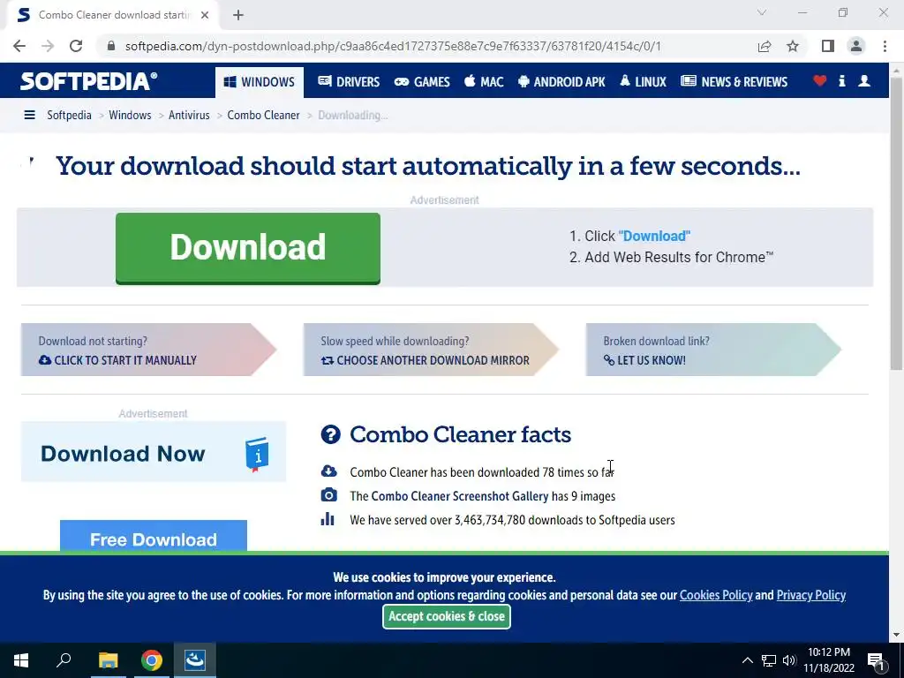
Task: Open File Explorer from the taskbar
Action: [x=108, y=660]
